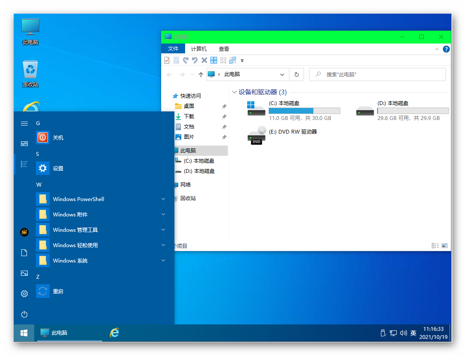Screen dimensions: 466x356
Task: Open the address bar history dropdown
Action: click(x=282, y=75)
